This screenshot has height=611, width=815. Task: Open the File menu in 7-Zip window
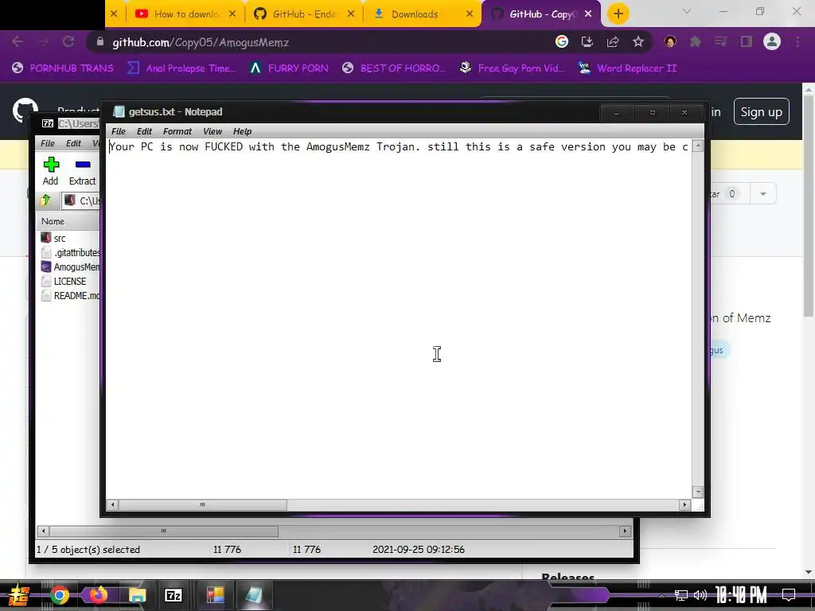[47, 143]
